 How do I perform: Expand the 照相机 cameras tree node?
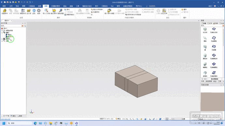point(2,39)
